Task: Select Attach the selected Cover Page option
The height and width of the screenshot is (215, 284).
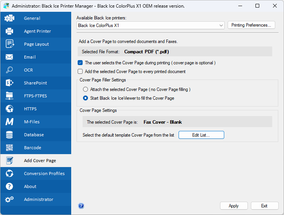Action: click(x=86, y=89)
